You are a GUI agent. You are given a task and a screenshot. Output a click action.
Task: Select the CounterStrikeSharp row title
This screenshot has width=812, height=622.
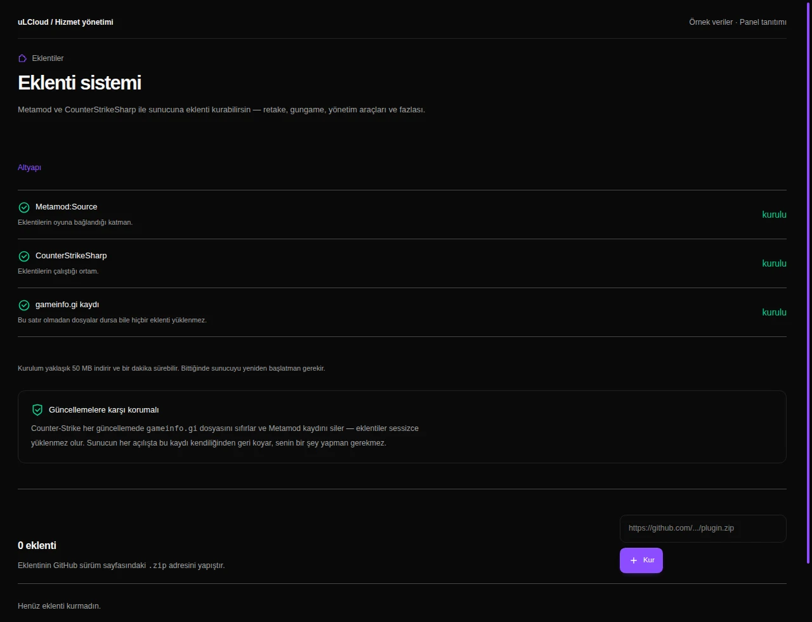pyautogui.click(x=71, y=256)
